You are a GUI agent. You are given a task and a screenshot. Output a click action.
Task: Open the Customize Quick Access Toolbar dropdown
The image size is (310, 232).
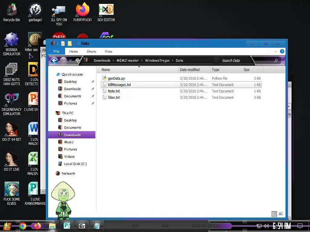coord(75,43)
